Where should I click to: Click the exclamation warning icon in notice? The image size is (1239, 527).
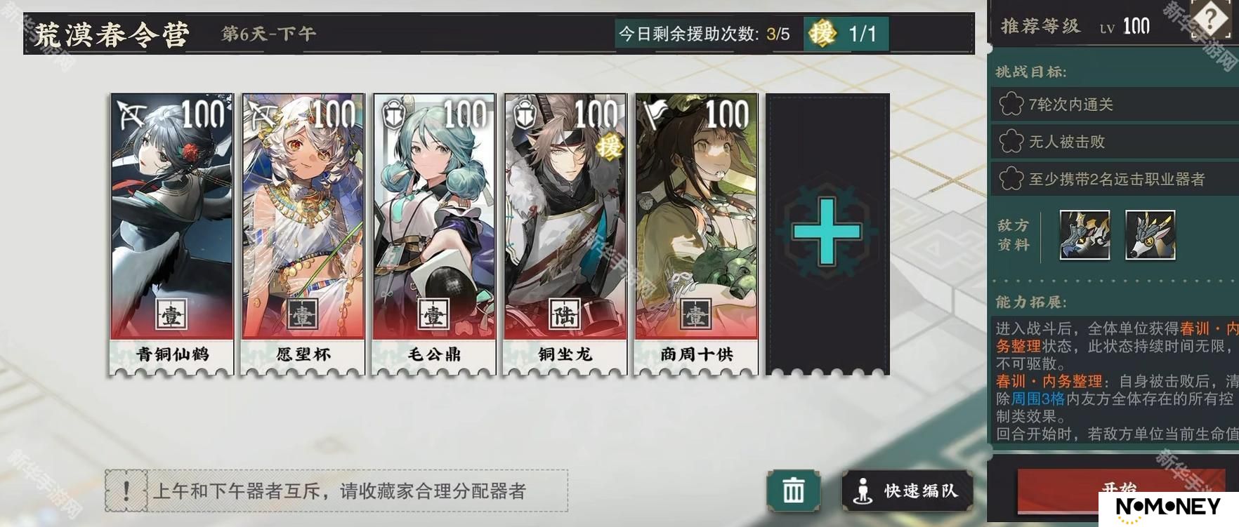click(x=126, y=491)
